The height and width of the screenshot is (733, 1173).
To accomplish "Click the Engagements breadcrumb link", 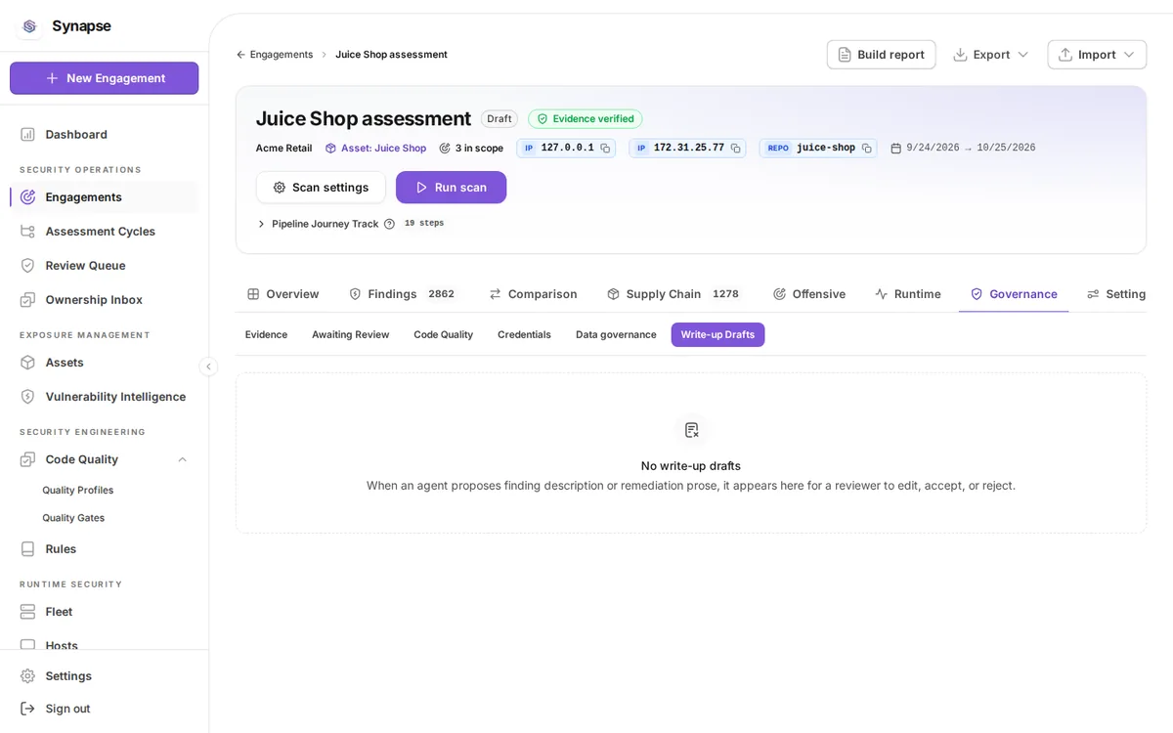I will (282, 55).
